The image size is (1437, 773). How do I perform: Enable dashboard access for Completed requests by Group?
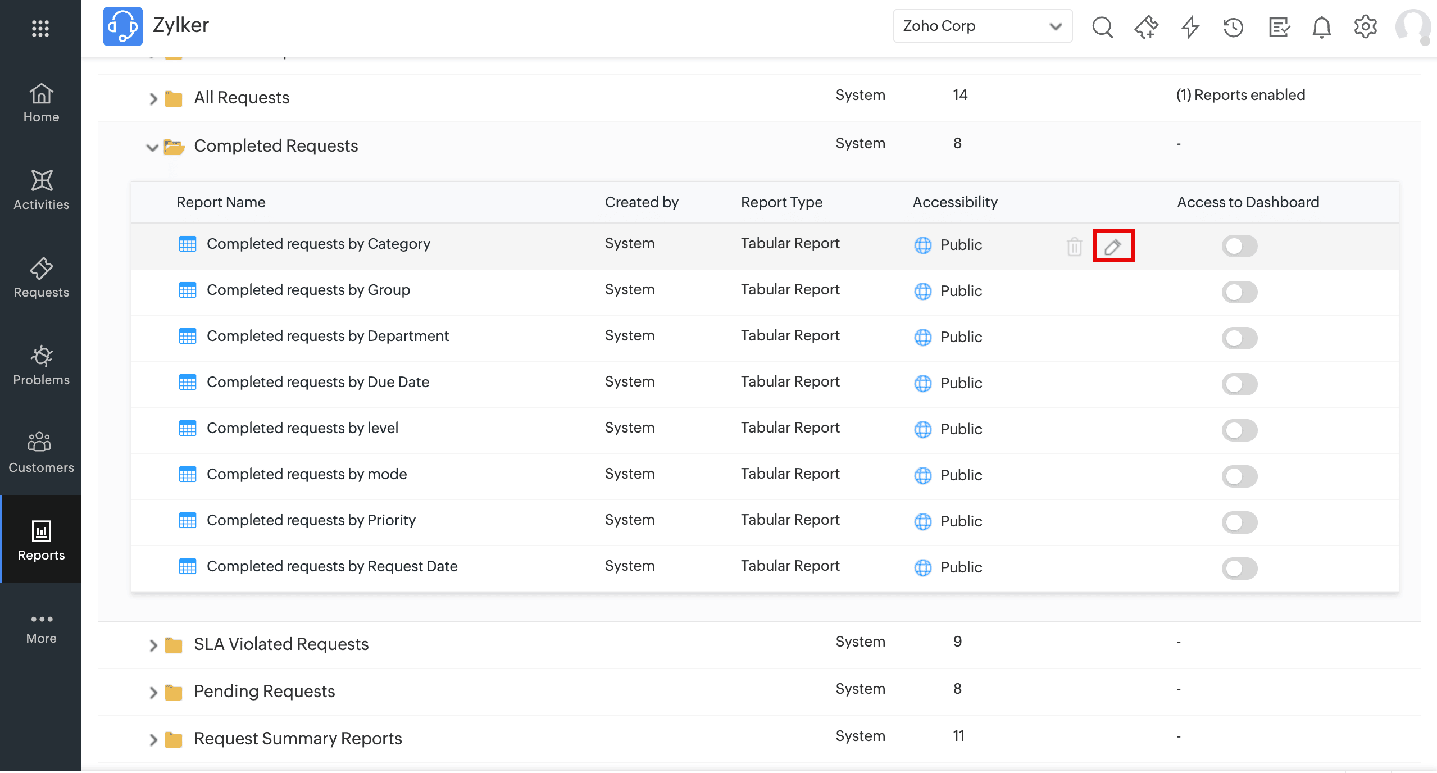1239,292
